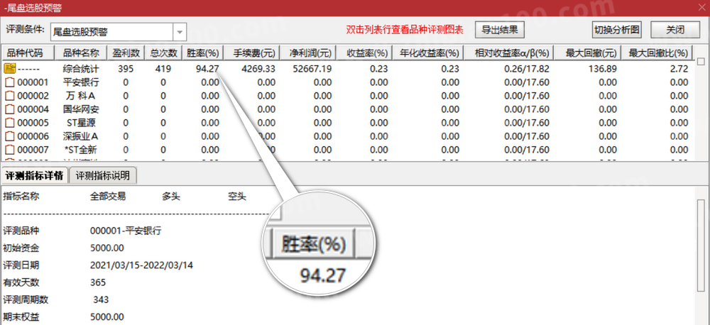Click the icon next to stock 000005
This screenshot has height=325, width=710.
click(10, 123)
